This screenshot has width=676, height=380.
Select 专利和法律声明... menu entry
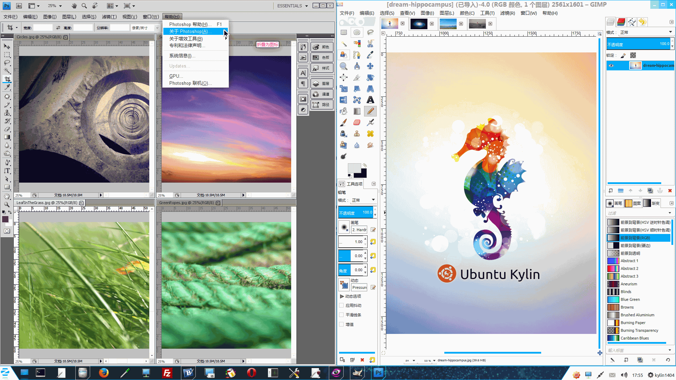195,45
